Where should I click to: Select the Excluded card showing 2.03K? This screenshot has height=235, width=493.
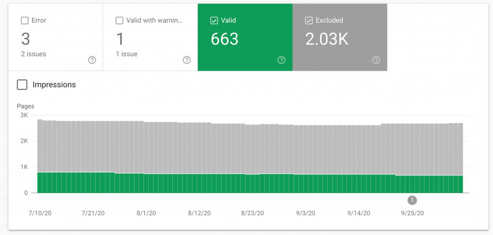(340, 37)
